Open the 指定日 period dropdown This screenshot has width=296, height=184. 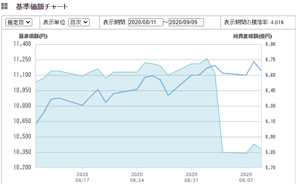(x=19, y=22)
